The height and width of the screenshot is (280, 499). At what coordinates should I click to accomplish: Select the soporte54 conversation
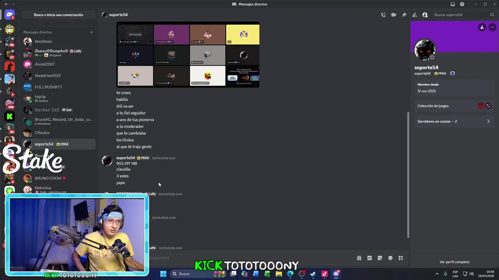(x=58, y=144)
